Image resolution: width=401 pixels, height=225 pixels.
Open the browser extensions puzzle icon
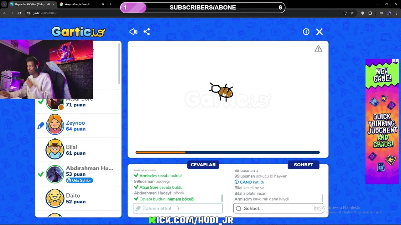point(370,13)
